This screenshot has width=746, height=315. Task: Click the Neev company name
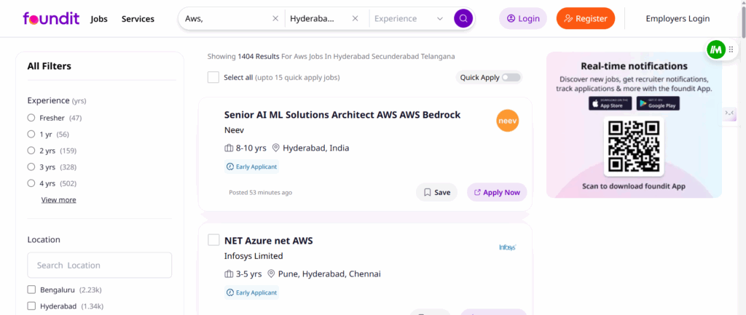tap(234, 130)
